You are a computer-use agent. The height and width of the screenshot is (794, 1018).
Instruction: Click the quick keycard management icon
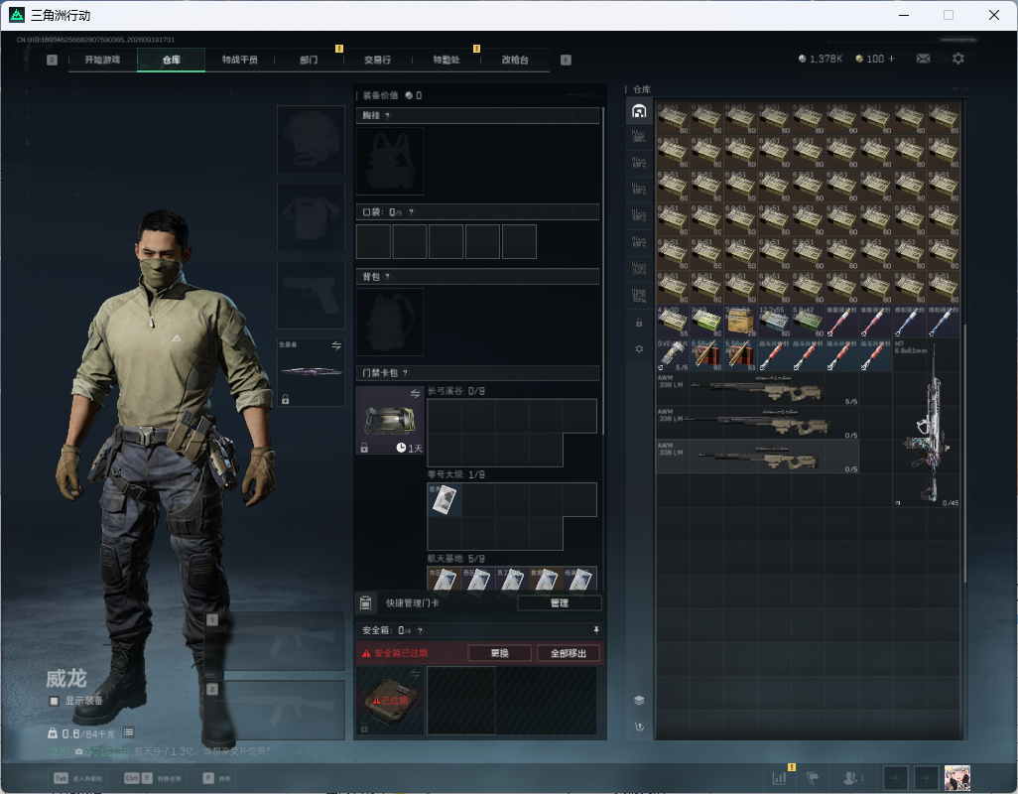coord(365,603)
